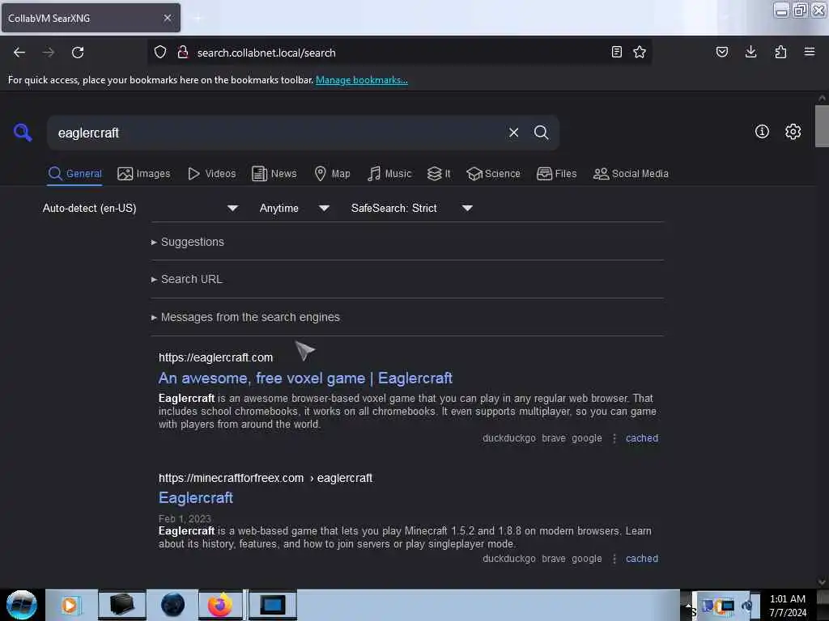Screen dimensions: 829x621
Task: Open the Windows Start orb
Action: pyautogui.click(x=22, y=605)
